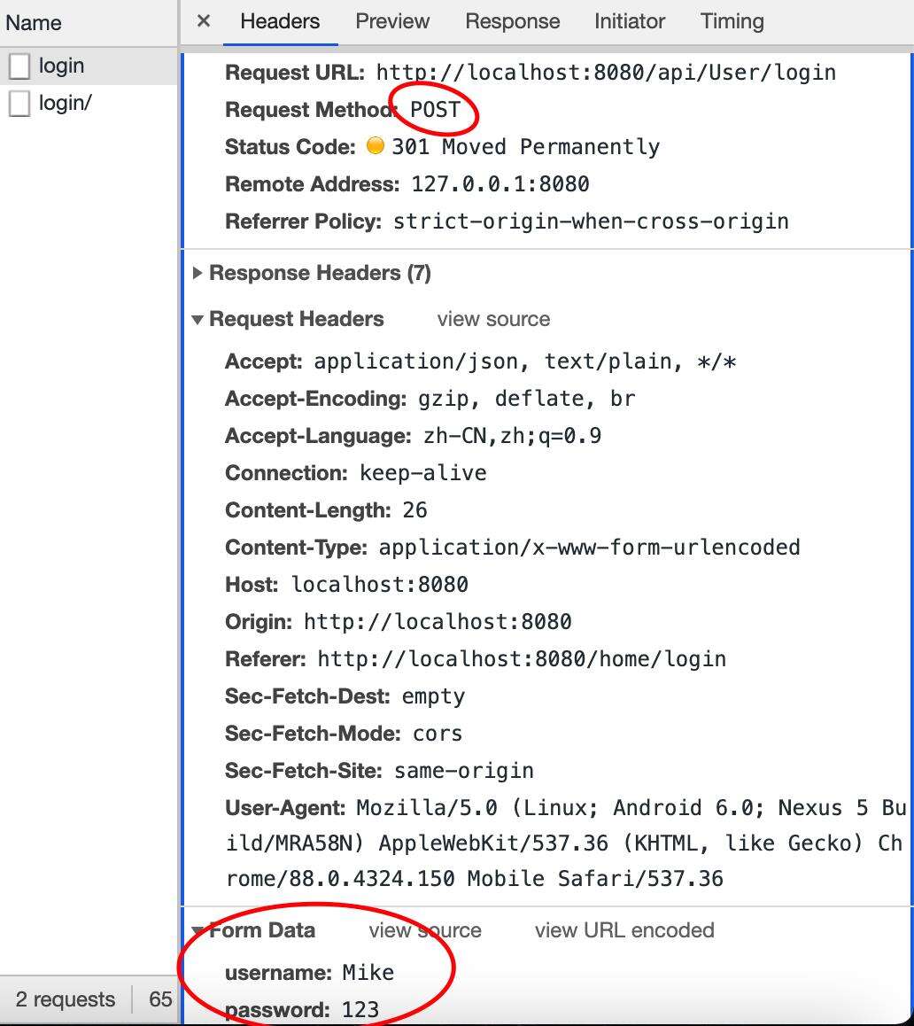This screenshot has height=1026, width=914.
Task: Click 'view source' next to Request Headers
Action: click(x=493, y=319)
